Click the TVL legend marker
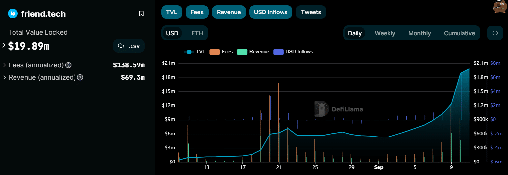This screenshot has height=175, width=508. (189, 52)
